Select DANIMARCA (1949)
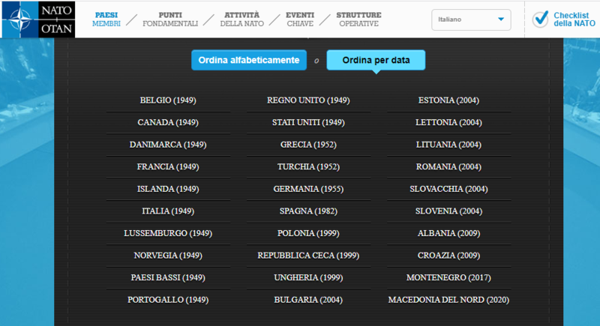This screenshot has height=326, width=600. click(x=168, y=145)
